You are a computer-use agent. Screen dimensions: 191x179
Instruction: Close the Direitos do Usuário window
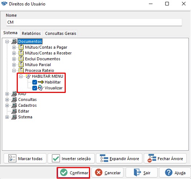184,4
